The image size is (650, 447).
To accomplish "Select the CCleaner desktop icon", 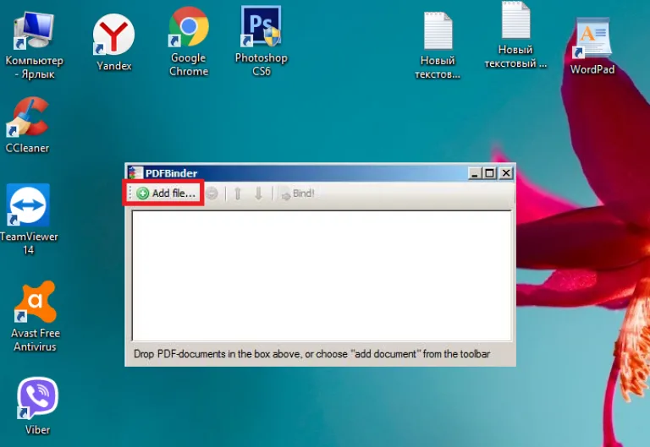I will pyautogui.click(x=27, y=125).
